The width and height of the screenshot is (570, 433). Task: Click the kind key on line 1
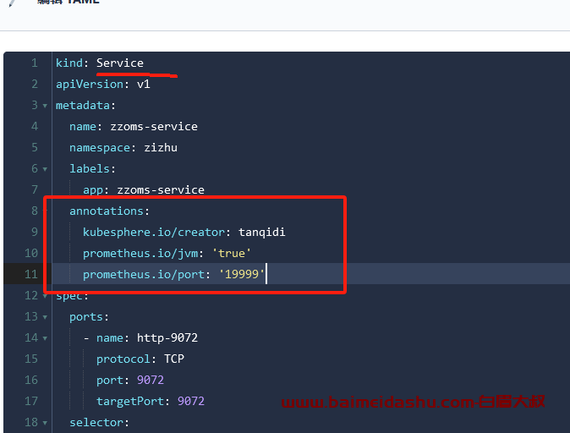coord(69,63)
